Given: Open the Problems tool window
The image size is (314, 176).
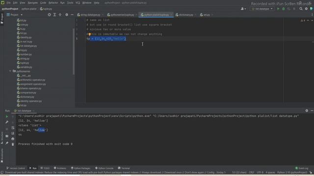Looking at the screenshot, I should [60, 168].
